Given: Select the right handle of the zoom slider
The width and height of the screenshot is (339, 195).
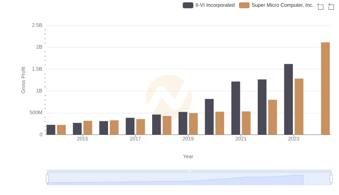Looking at the screenshot, I should (x=331, y=179).
